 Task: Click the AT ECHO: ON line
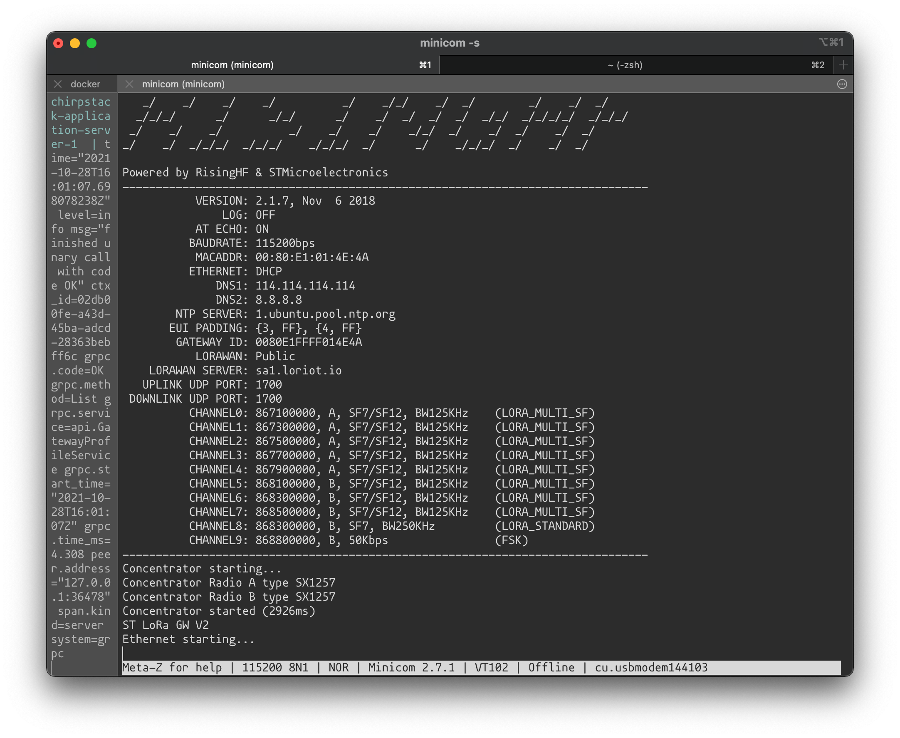coord(232,229)
